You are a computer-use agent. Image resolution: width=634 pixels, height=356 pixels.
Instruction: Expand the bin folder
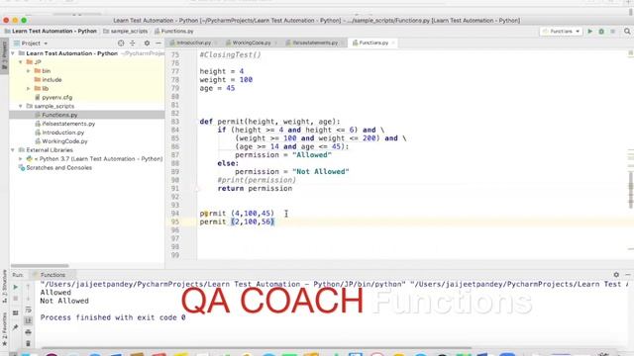(x=29, y=71)
